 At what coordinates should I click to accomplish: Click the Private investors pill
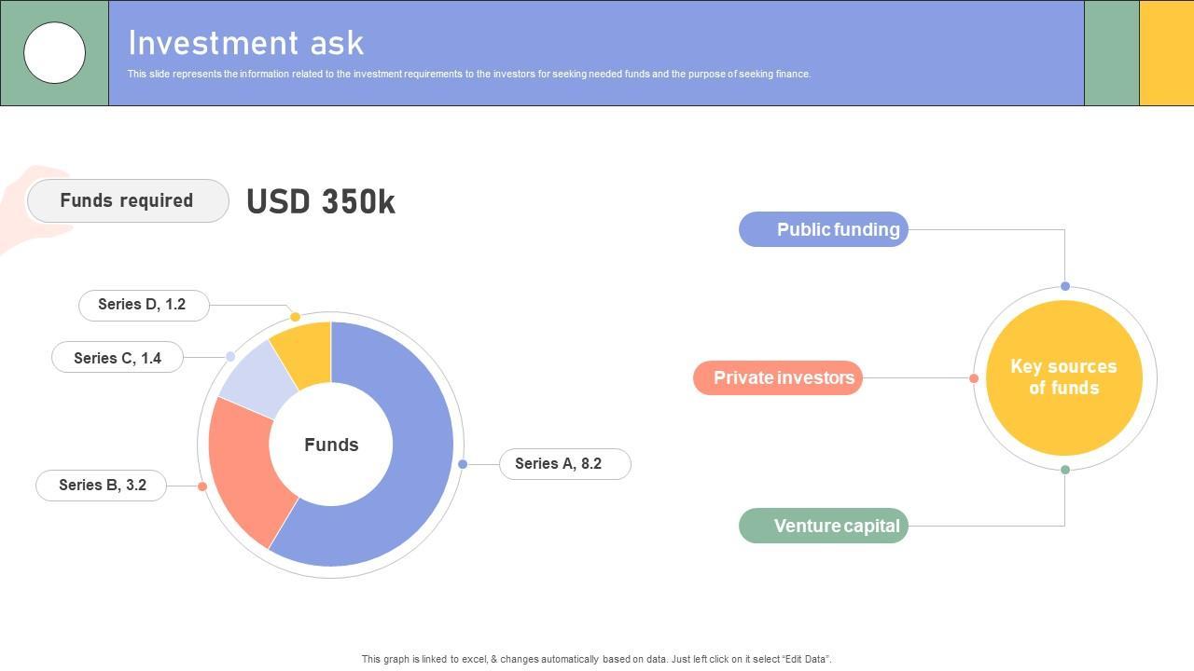pyautogui.click(x=778, y=377)
